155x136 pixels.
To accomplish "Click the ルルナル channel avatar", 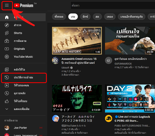I will [56, 118].
